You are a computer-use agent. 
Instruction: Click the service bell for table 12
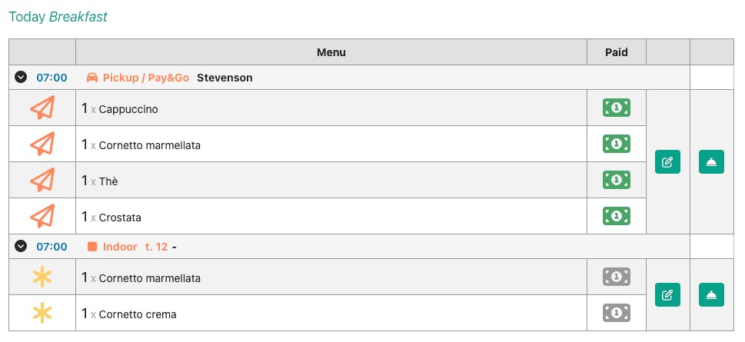click(x=711, y=295)
